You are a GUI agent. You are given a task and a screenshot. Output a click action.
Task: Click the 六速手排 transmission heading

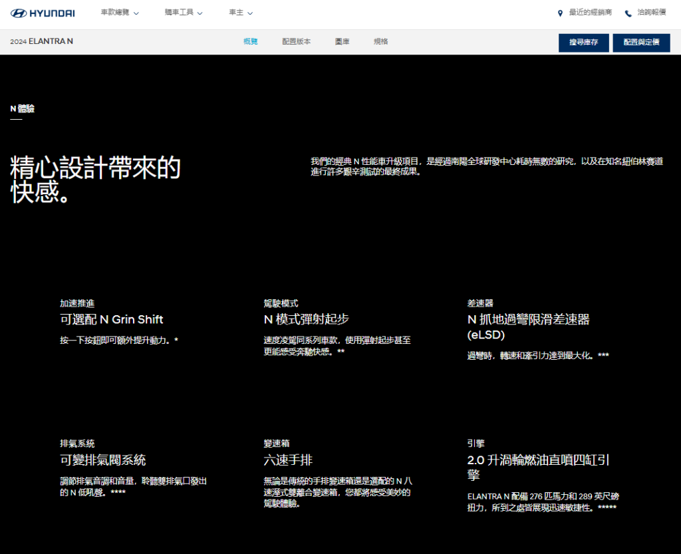point(288,460)
